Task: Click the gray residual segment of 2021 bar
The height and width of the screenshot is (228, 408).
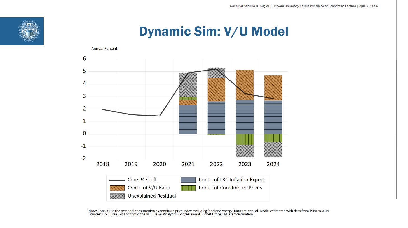Action: click(x=188, y=85)
